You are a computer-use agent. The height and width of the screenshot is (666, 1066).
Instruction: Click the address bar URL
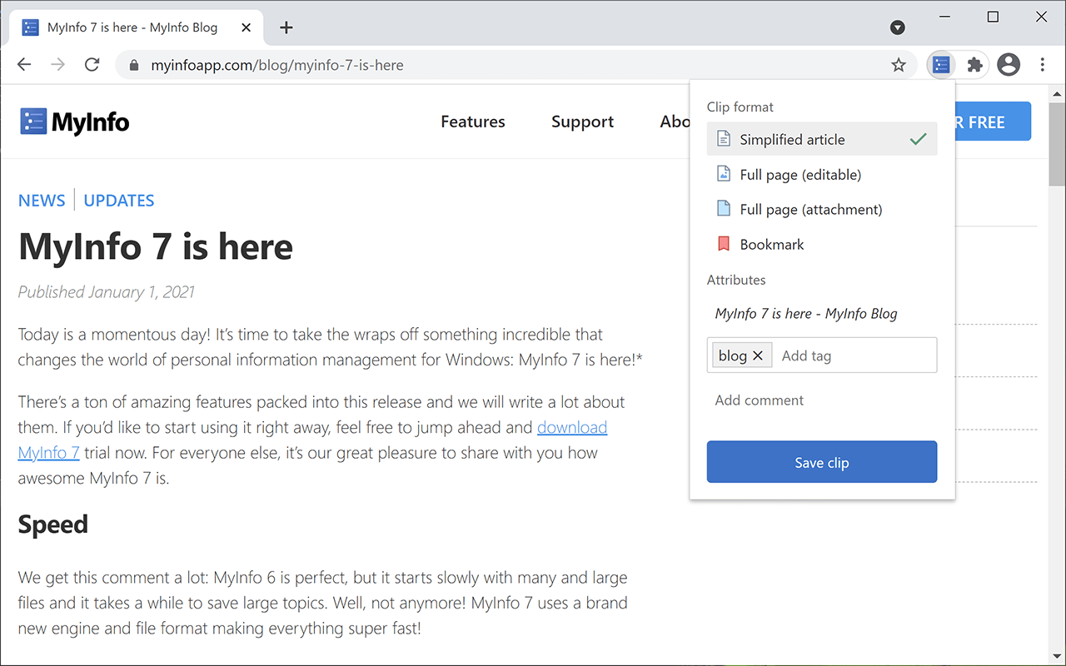point(277,65)
